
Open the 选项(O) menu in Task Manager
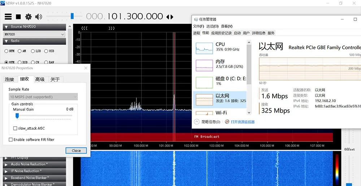pyautogui.click(x=213, y=26)
